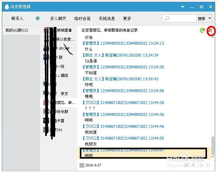The height and width of the screenshot is (173, 217).
Task: Click sender 1239489303 at 13:44:36
Action: coord(123,115)
